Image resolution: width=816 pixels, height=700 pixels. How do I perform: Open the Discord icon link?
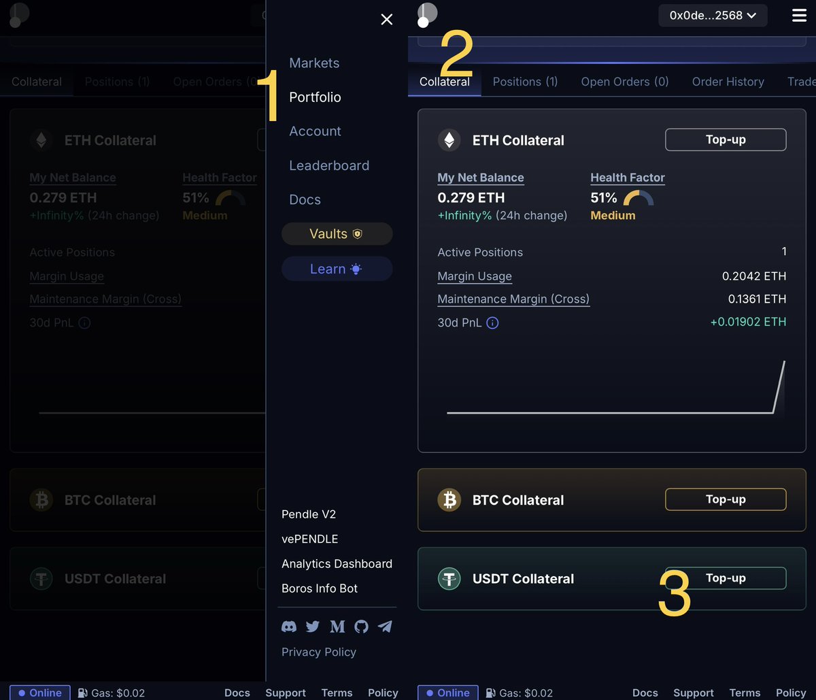point(289,627)
